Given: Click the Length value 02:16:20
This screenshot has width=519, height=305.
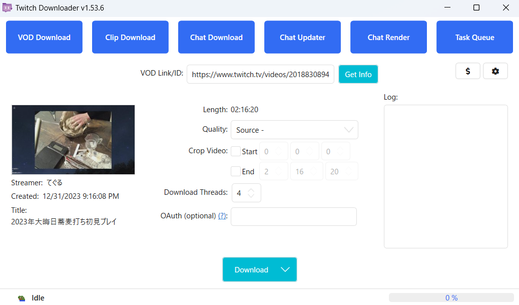Looking at the screenshot, I should point(244,110).
